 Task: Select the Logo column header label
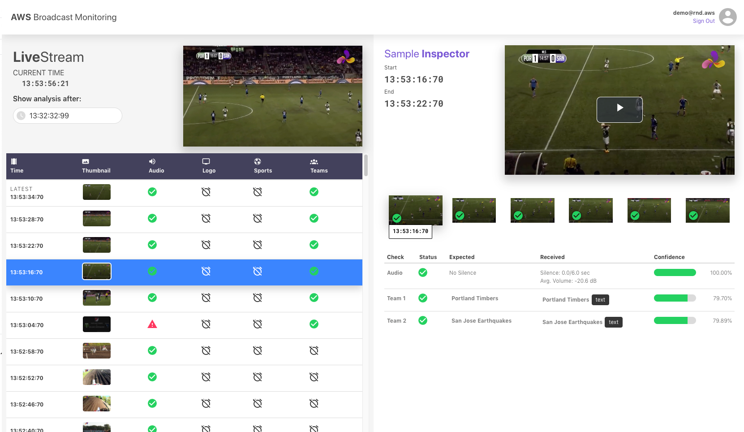[209, 171]
